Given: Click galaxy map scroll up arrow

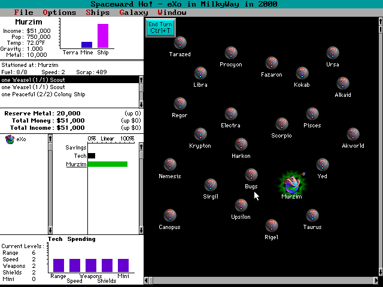Looking at the screenshot, I should [381, 22].
